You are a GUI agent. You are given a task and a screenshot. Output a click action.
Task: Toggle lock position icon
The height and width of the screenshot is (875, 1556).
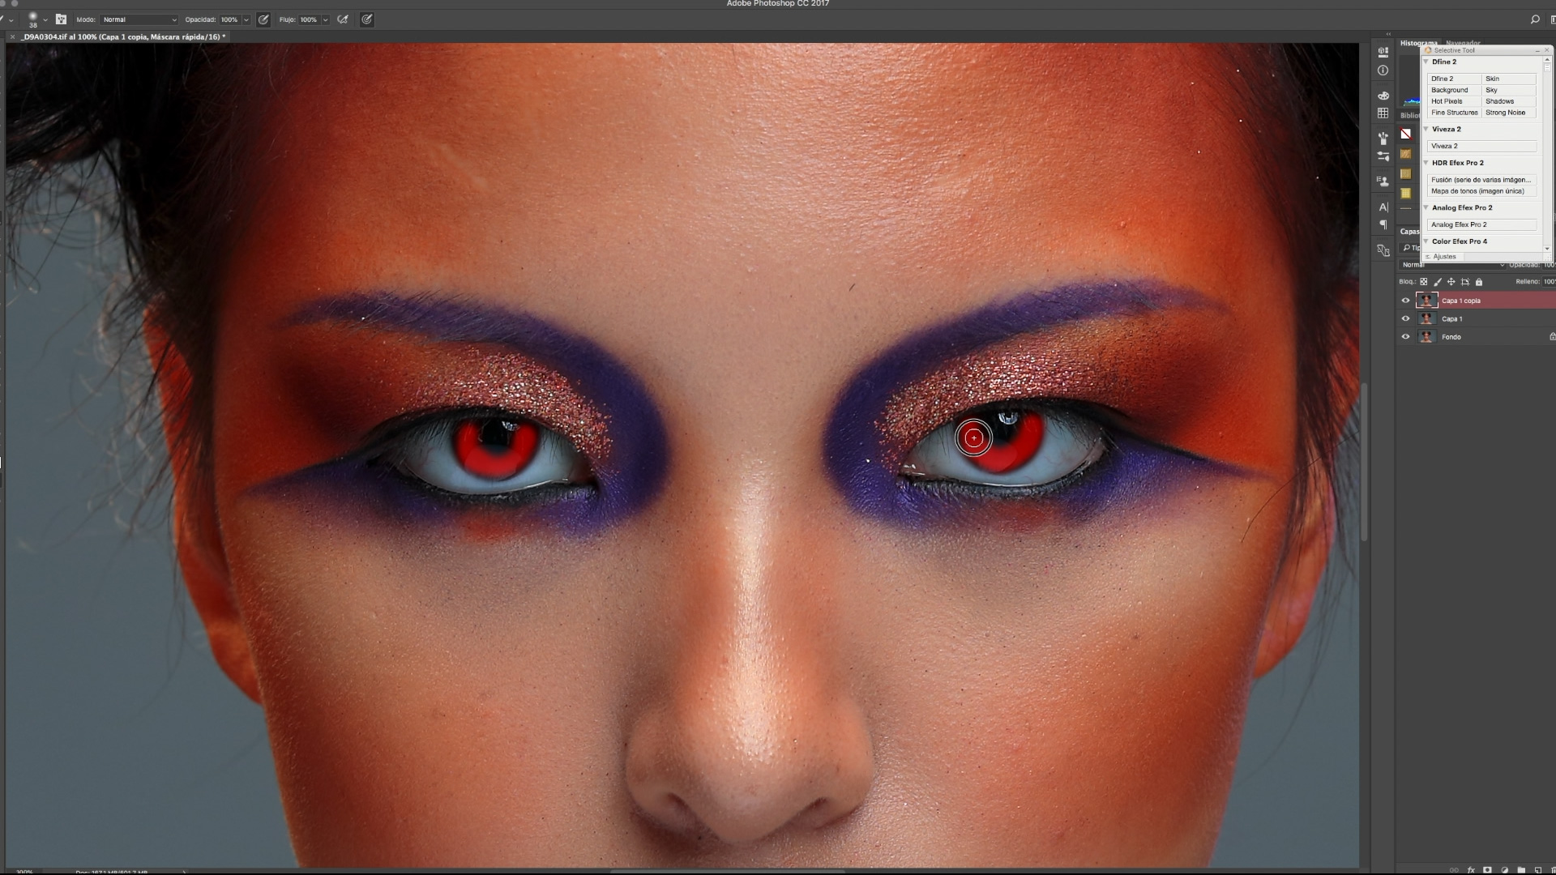pyautogui.click(x=1451, y=282)
